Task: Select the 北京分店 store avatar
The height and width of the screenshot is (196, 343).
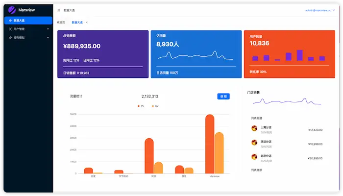Action: pyautogui.click(x=254, y=157)
